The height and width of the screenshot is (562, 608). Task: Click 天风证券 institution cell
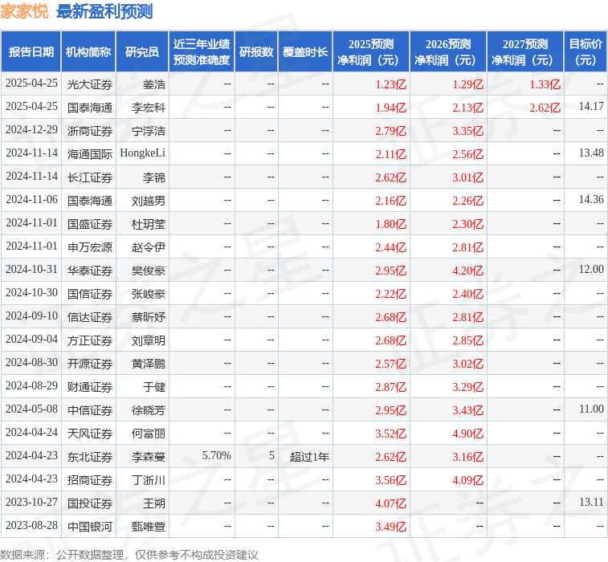90,434
